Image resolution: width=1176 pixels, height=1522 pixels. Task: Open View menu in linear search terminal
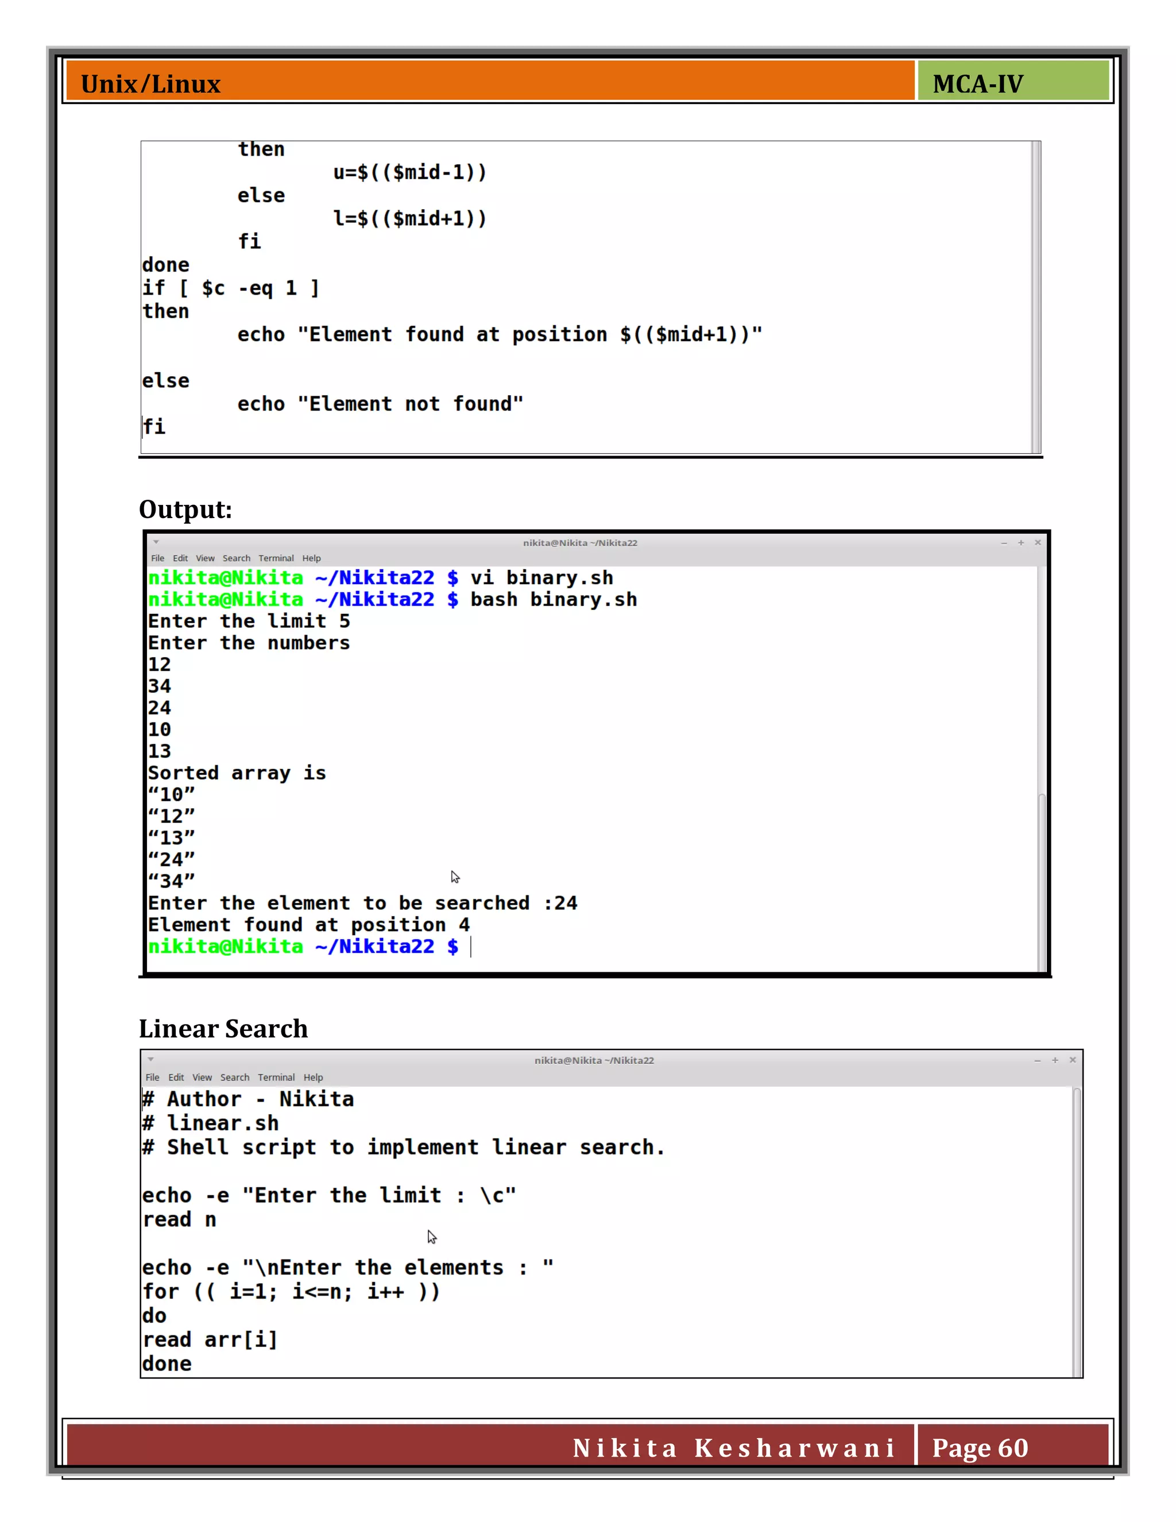[x=202, y=1077]
